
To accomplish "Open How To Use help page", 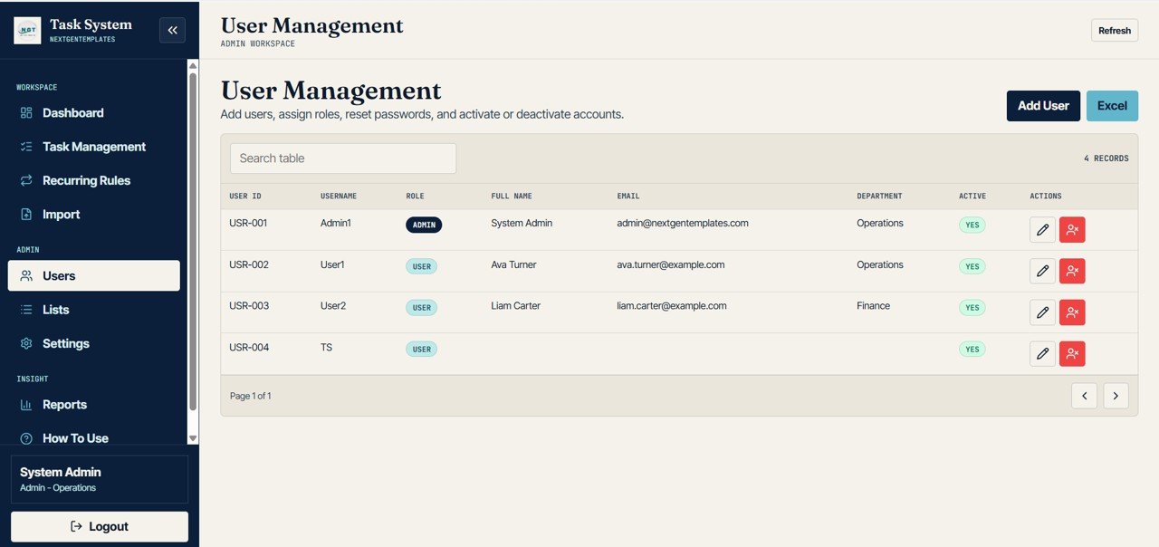I will tap(94, 438).
